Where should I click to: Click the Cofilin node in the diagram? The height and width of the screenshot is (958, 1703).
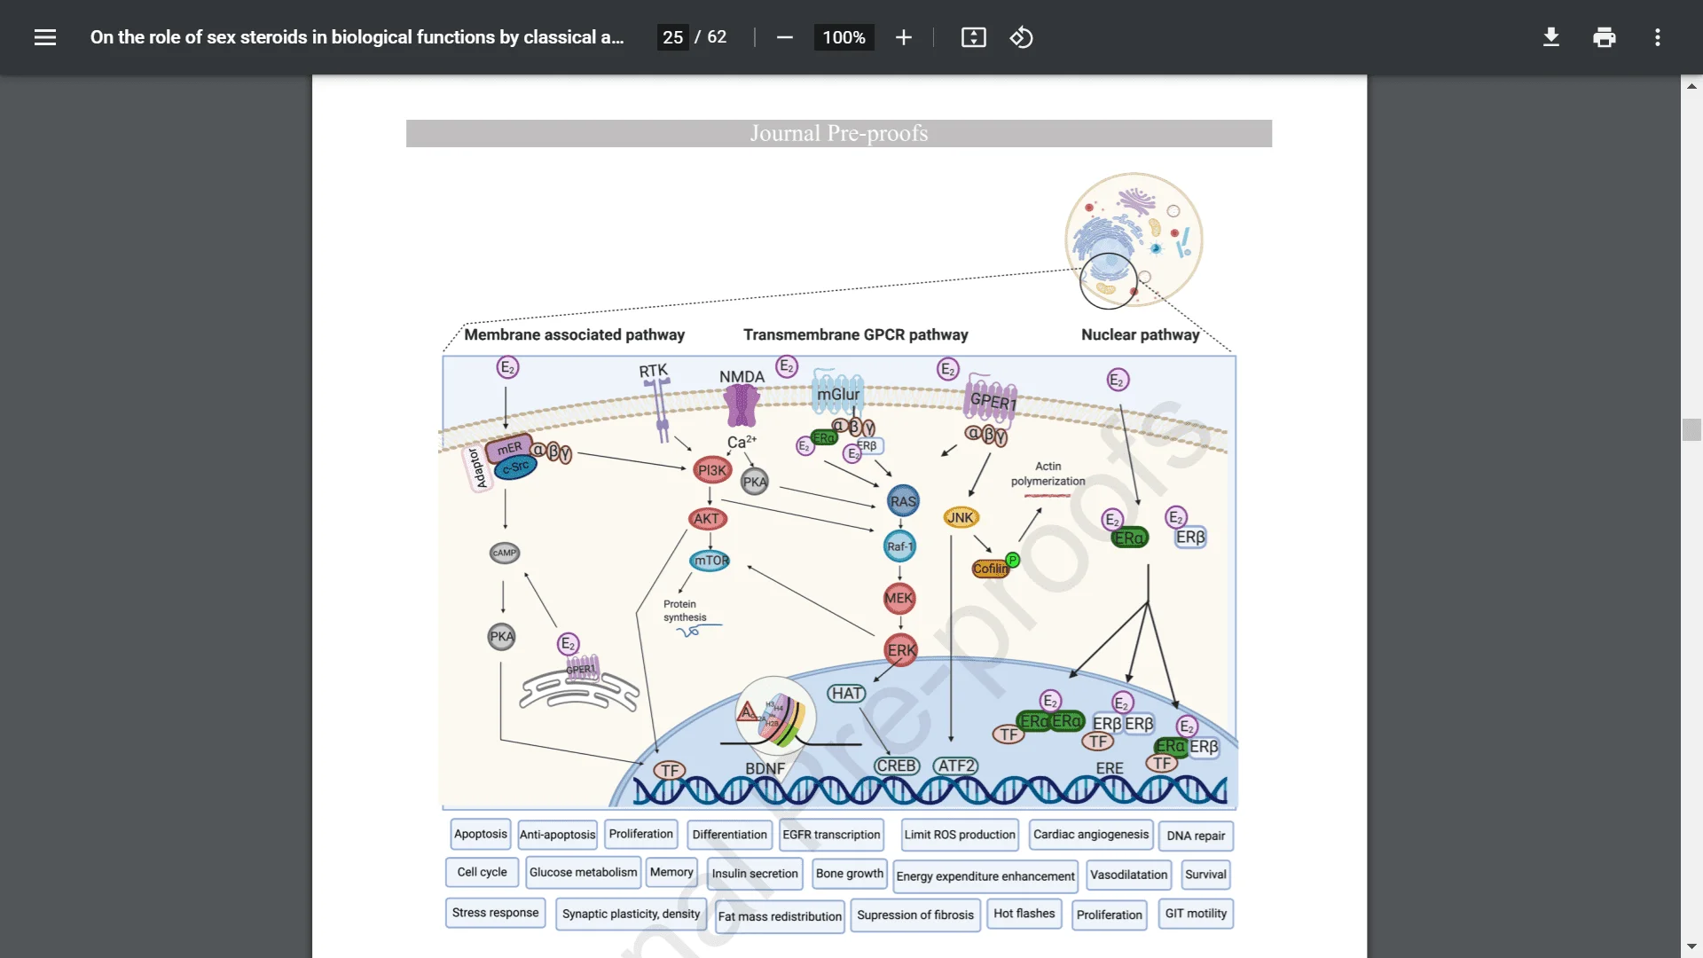(x=991, y=569)
